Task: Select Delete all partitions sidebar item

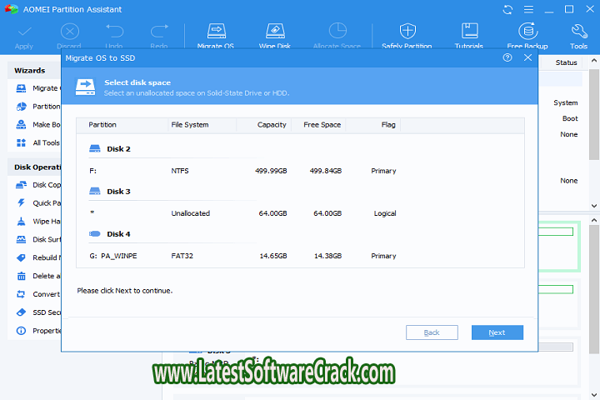Action: pos(37,276)
